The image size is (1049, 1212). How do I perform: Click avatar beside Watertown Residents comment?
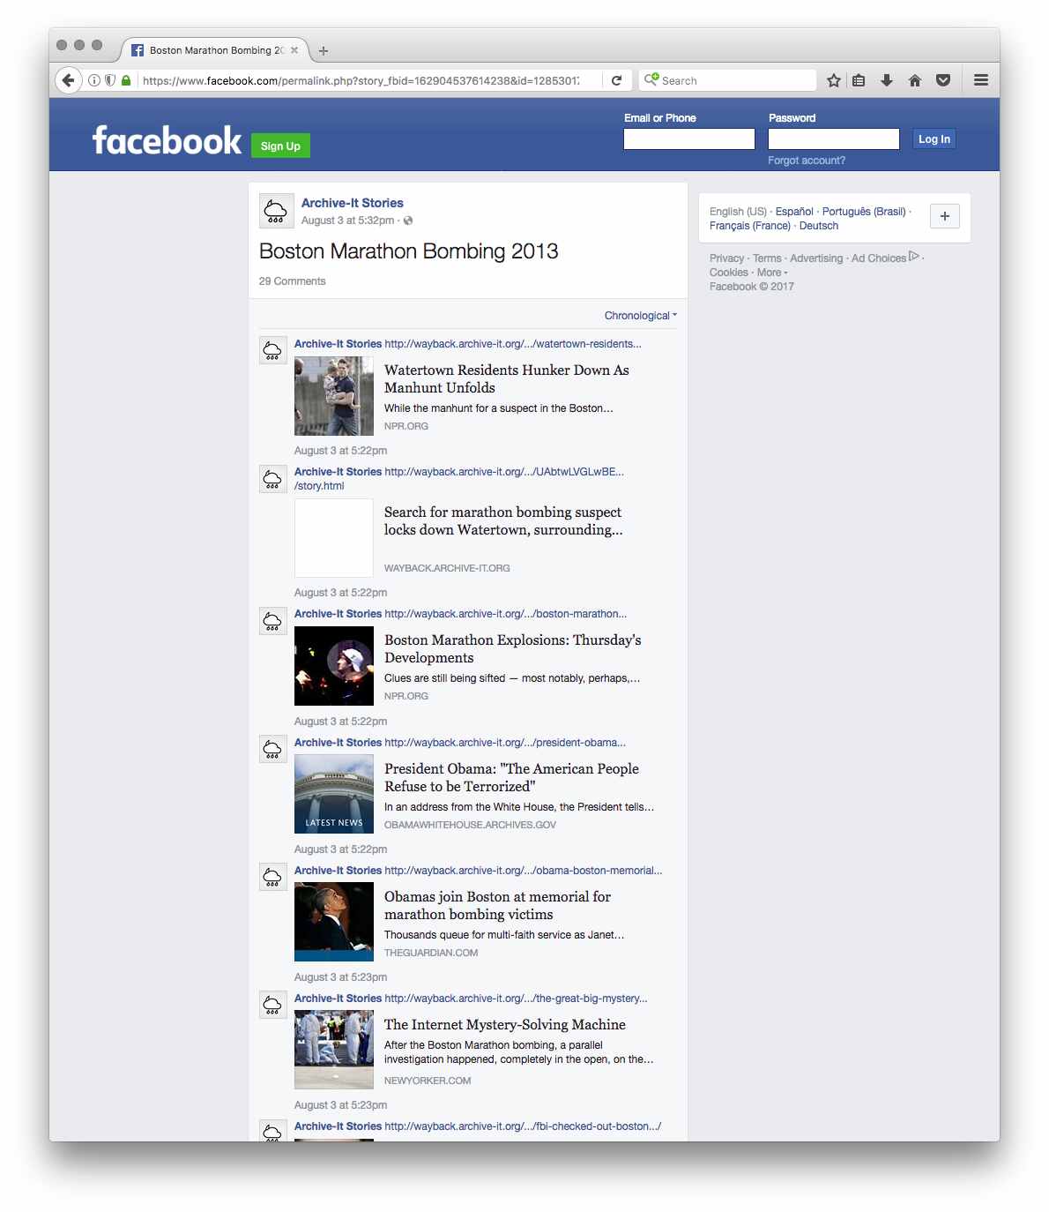click(x=272, y=350)
